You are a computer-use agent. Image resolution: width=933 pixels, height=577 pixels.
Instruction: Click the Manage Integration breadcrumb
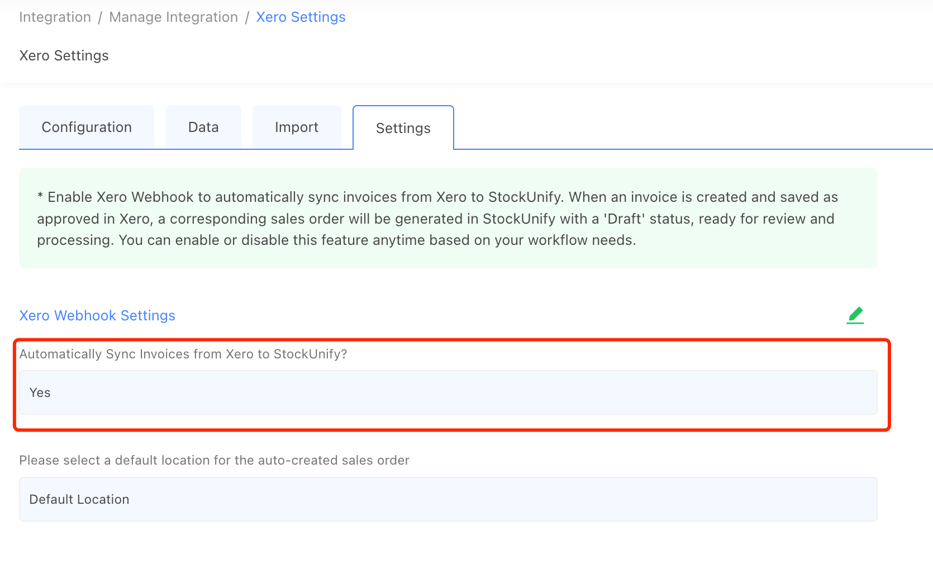pyautogui.click(x=173, y=17)
